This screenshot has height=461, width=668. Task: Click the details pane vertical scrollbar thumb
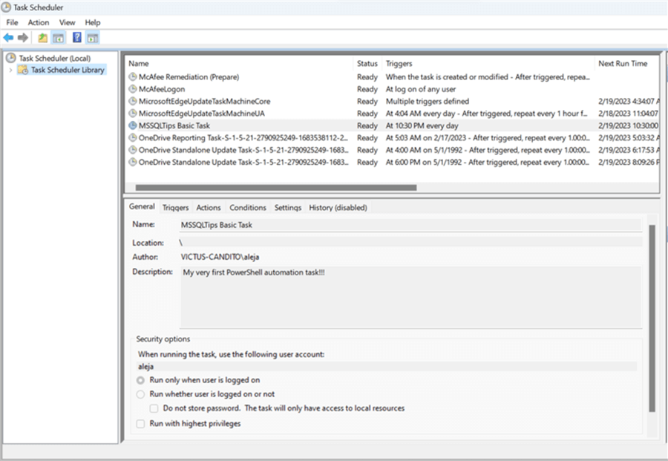[652, 318]
